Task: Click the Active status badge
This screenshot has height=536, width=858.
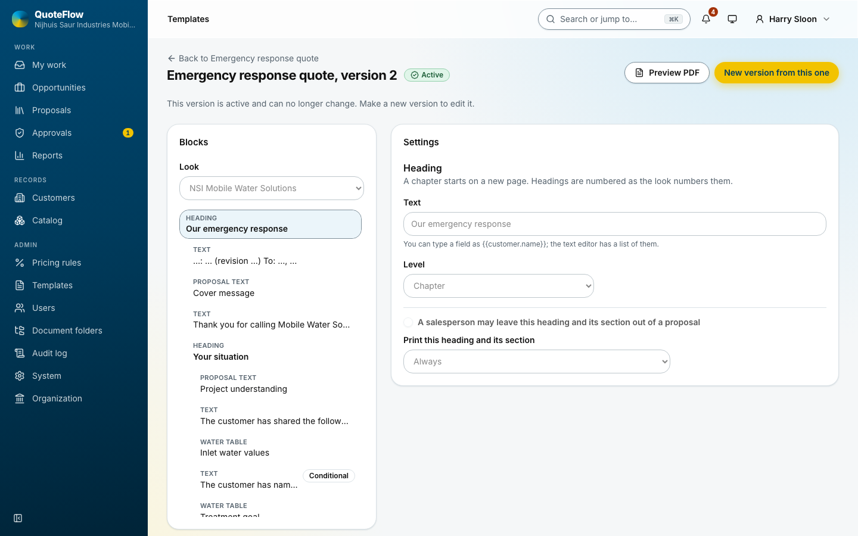Action: pyautogui.click(x=427, y=75)
